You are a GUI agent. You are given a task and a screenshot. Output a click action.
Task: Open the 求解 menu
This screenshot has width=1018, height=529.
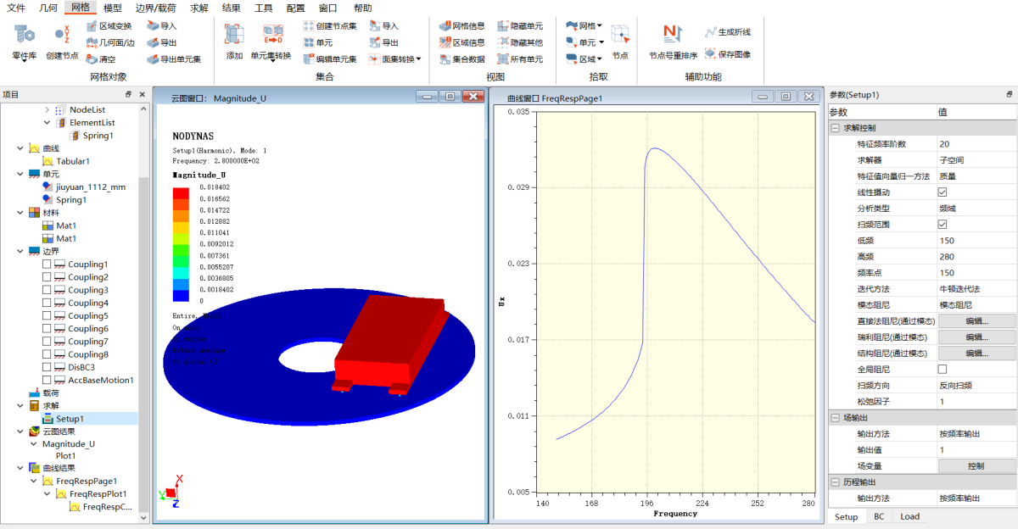click(x=199, y=8)
